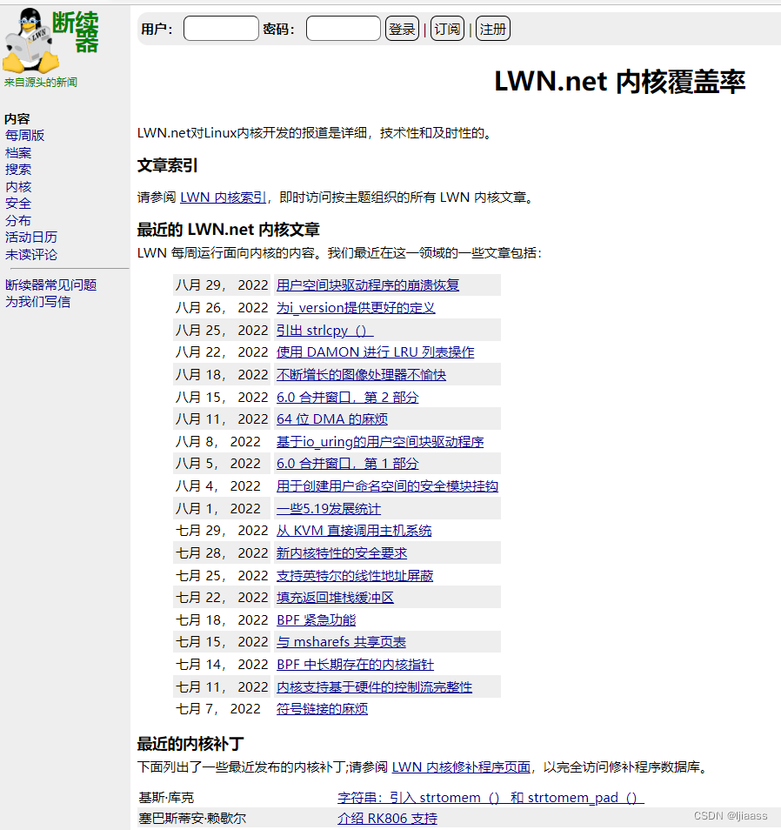781x830 pixels.
Task: Click the LWN penguin logo
Action: (30, 39)
